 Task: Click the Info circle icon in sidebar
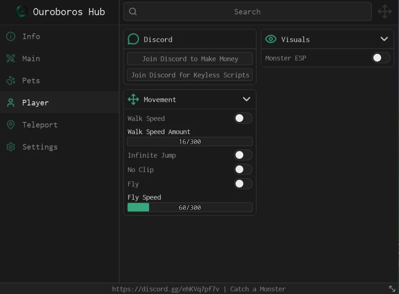click(x=11, y=36)
